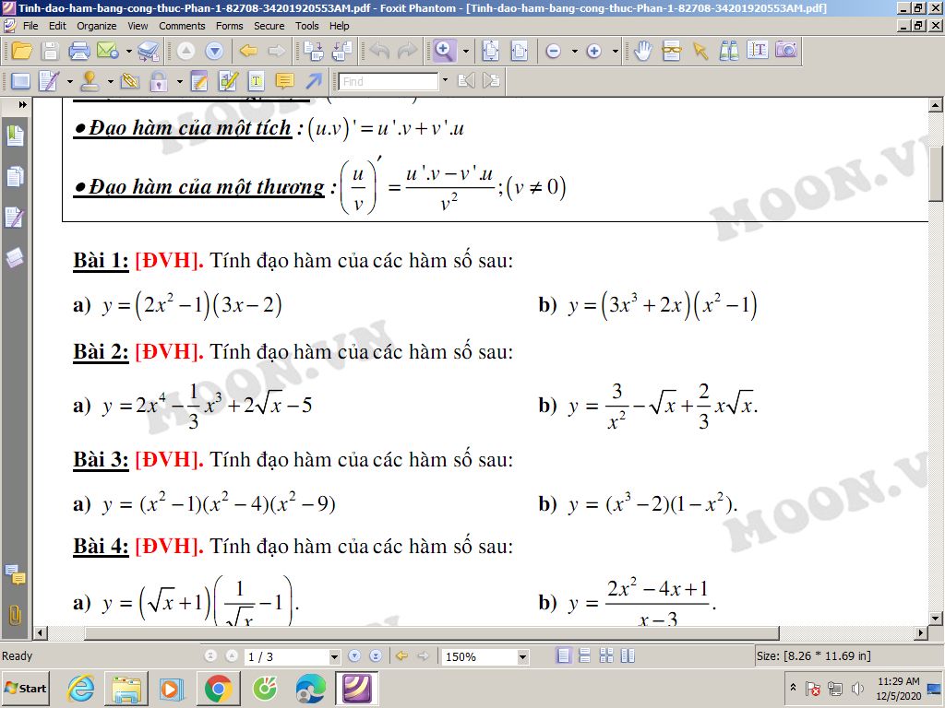This screenshot has height=708, width=945.
Task: Enable Single Page layout view
Action: point(564,655)
